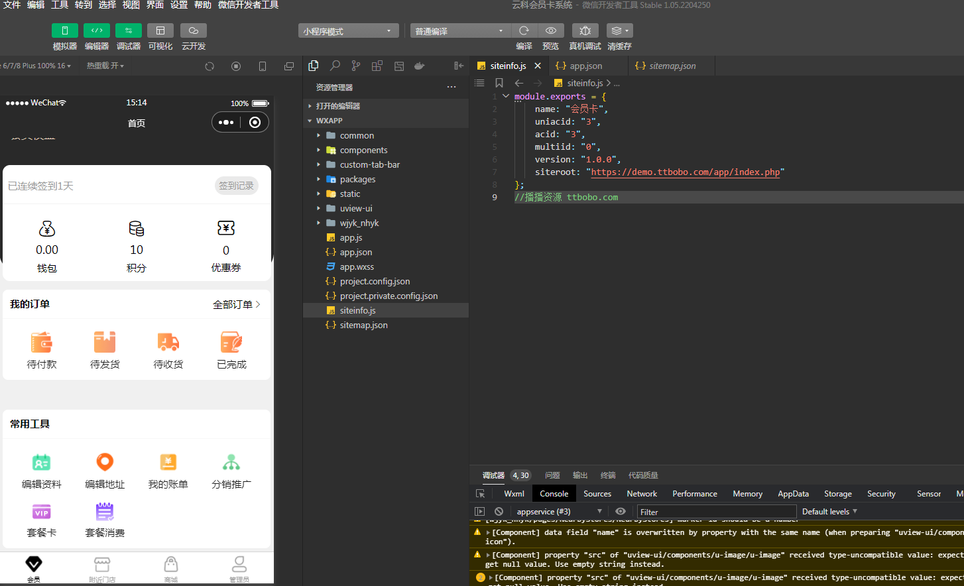The image size is (964, 586).
Task: Open the extensions blocks icon
Action: 377,66
